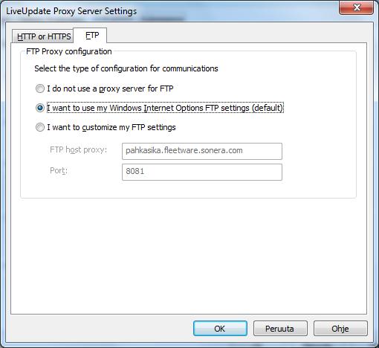Enable the customize my FTP settings radio circle

tap(40, 127)
